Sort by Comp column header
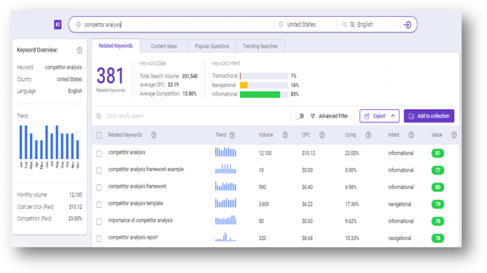The height and width of the screenshot is (273, 487). pos(350,135)
